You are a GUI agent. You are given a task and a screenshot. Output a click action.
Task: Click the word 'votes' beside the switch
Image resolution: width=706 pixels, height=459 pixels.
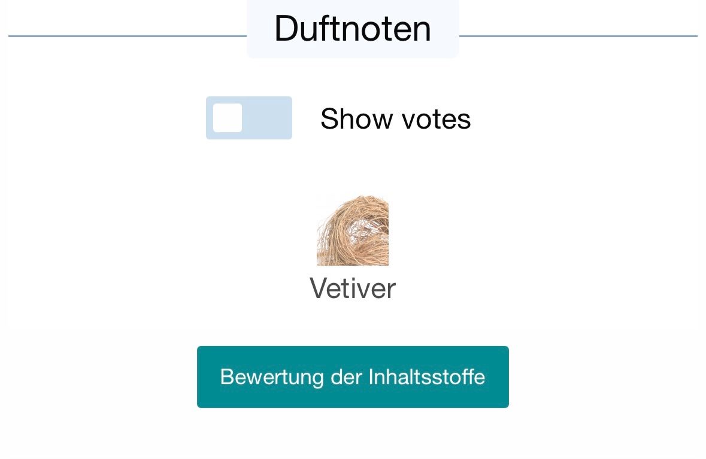[x=436, y=119]
